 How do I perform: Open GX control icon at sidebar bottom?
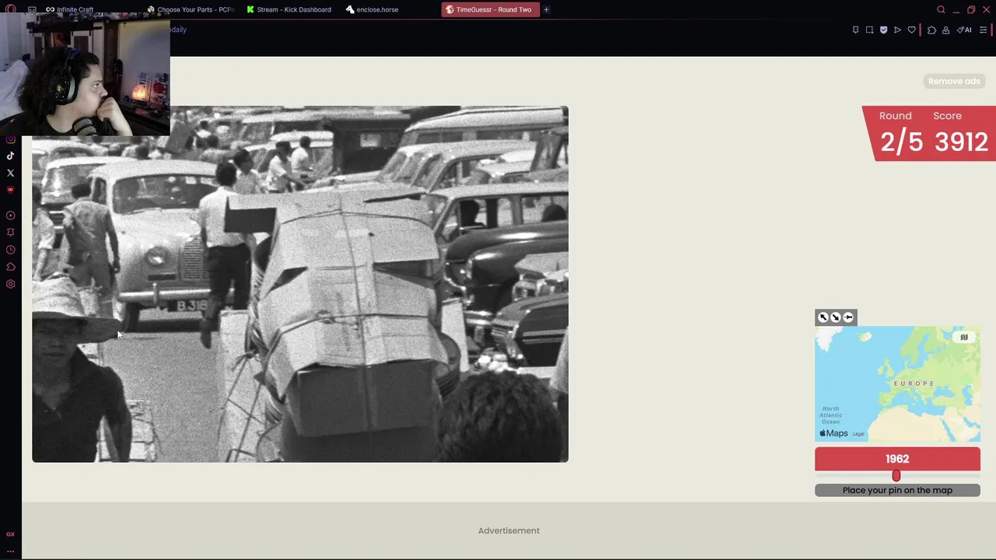pyautogui.click(x=10, y=534)
